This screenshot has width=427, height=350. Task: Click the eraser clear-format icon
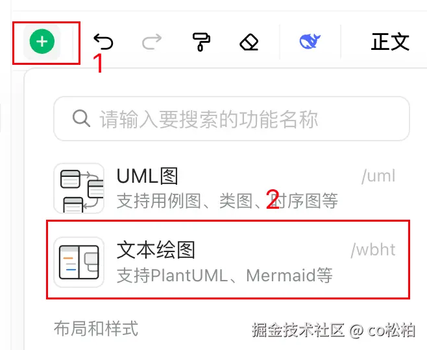pyautogui.click(x=249, y=42)
